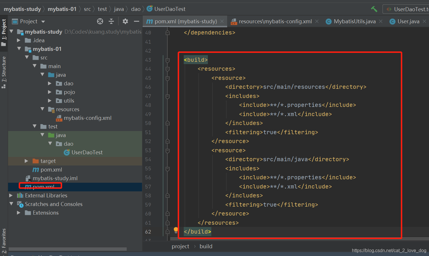Expand the target folder

pos(26,161)
